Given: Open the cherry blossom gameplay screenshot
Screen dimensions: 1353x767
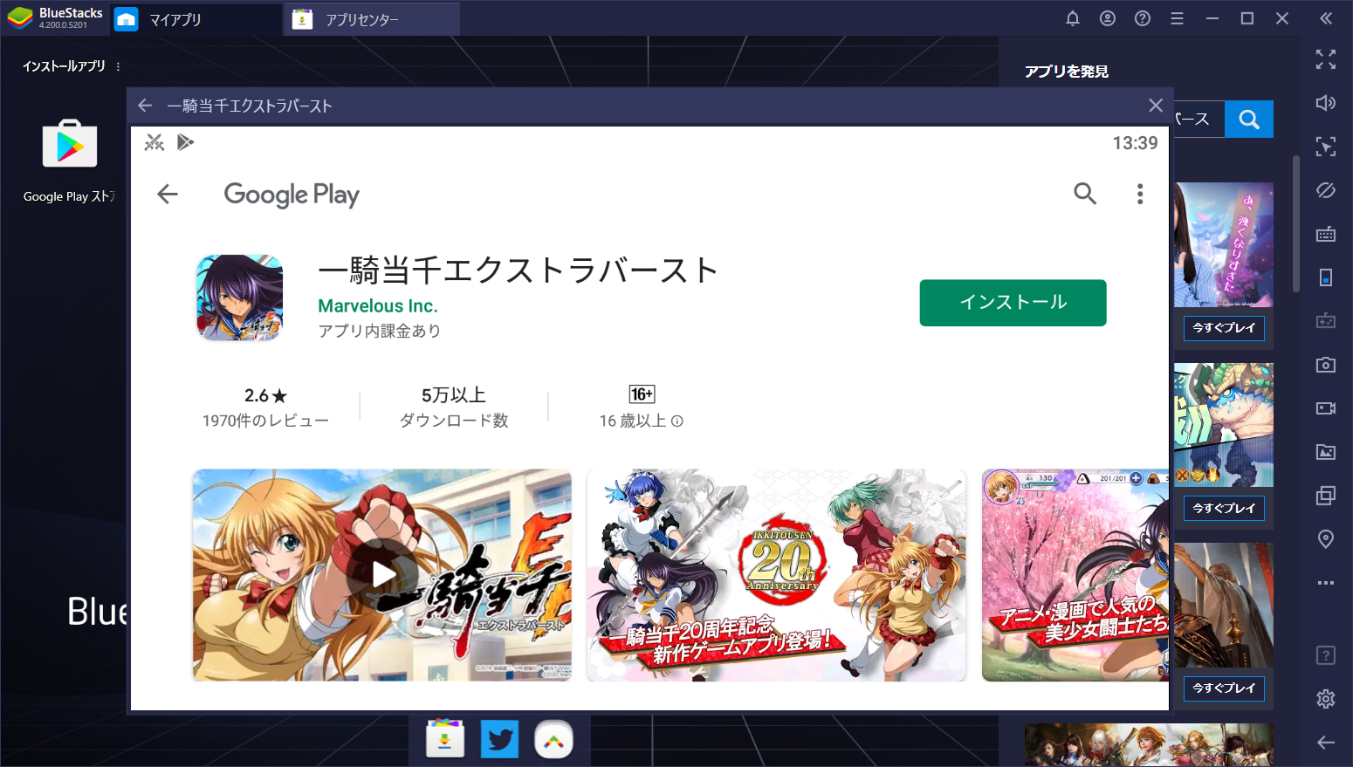Looking at the screenshot, I should [x=1075, y=575].
